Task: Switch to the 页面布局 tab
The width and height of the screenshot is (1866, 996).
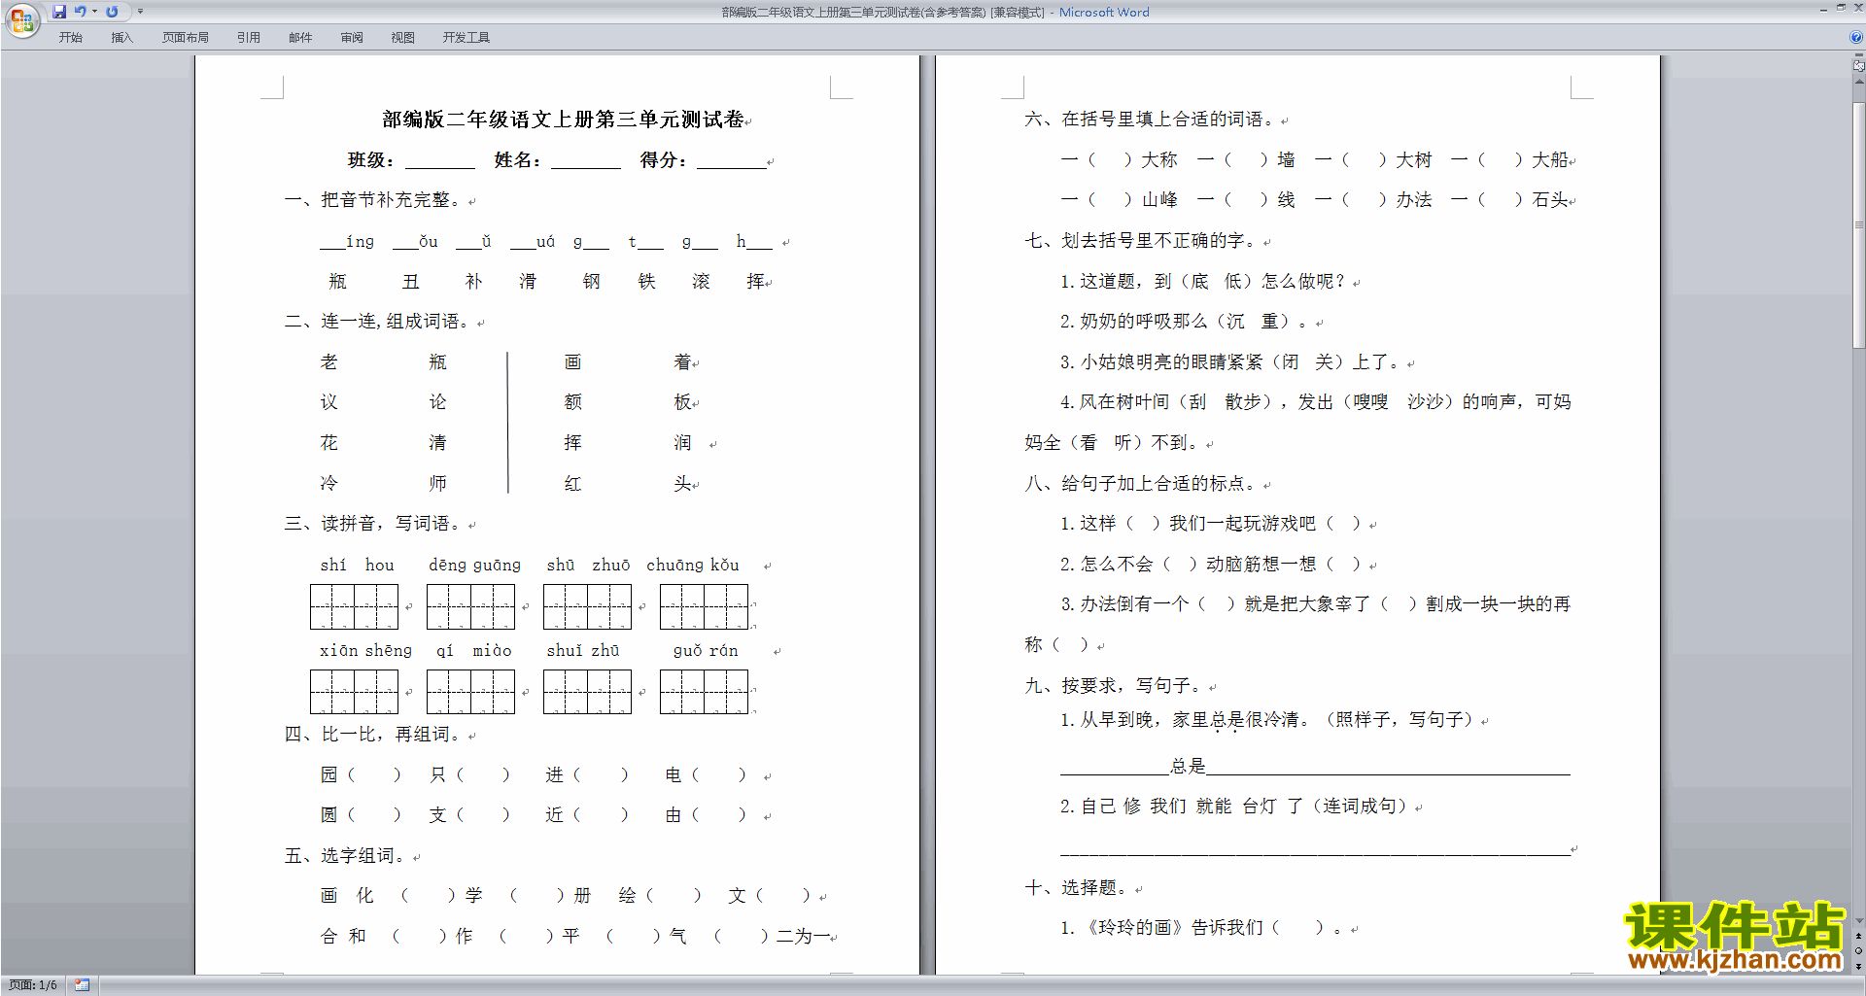Action: pyautogui.click(x=186, y=38)
